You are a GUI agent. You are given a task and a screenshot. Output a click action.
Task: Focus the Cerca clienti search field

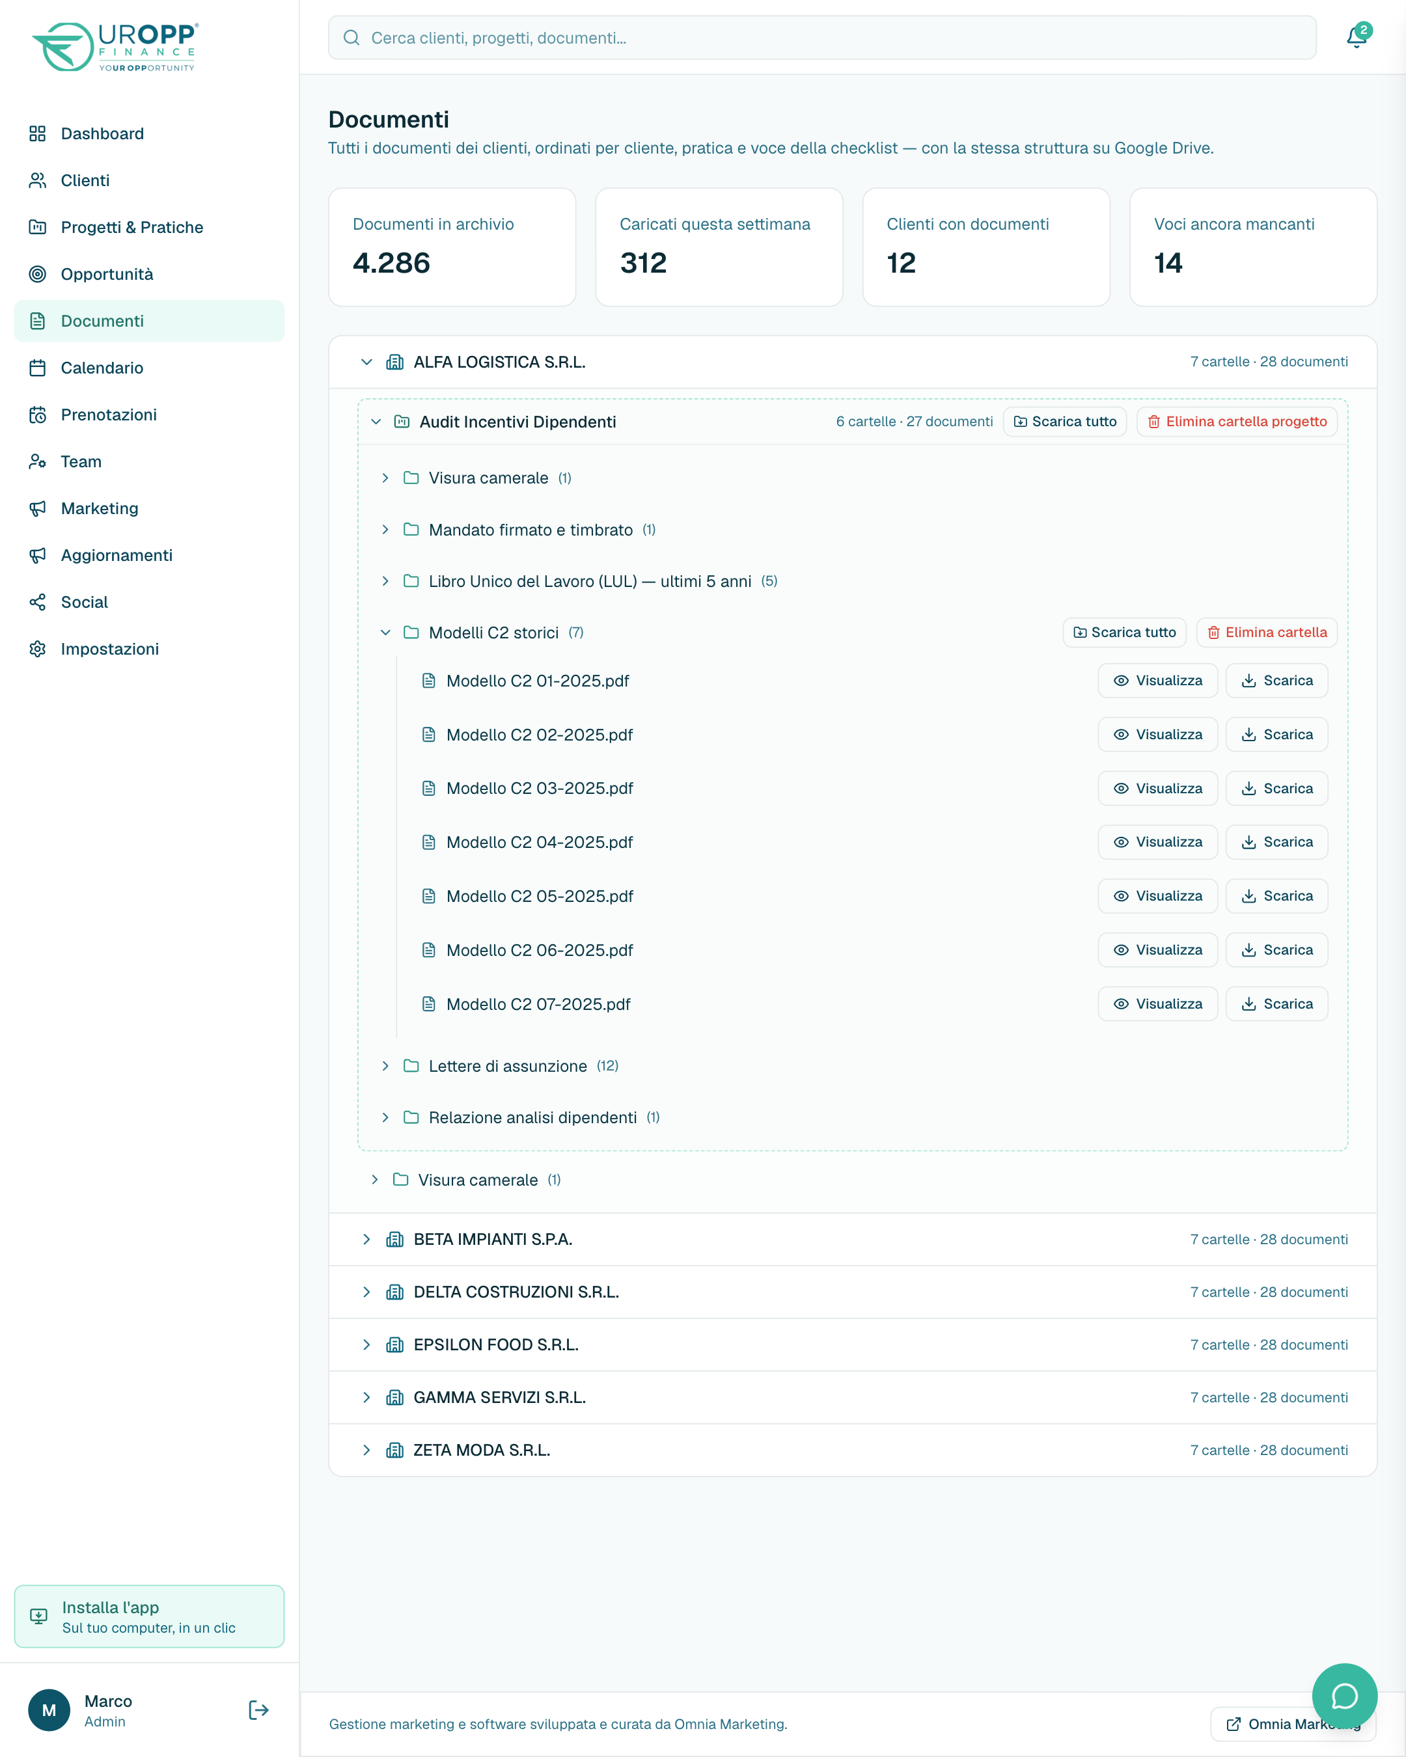tap(821, 38)
